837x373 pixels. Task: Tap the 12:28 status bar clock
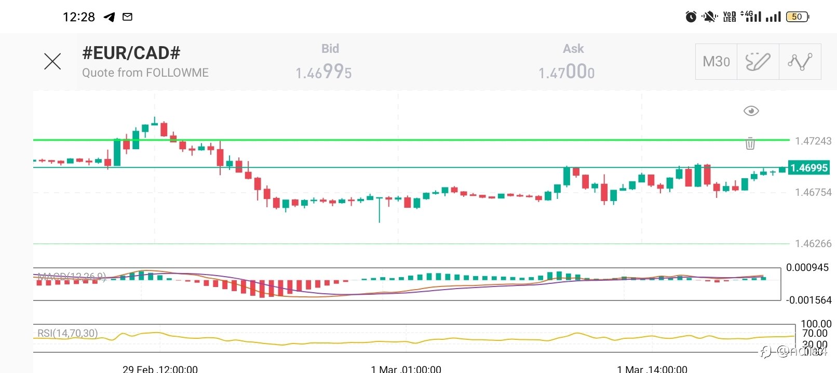79,17
